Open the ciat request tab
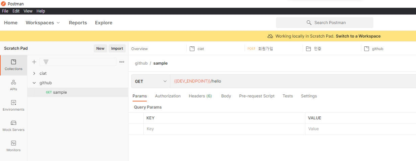 [216, 49]
